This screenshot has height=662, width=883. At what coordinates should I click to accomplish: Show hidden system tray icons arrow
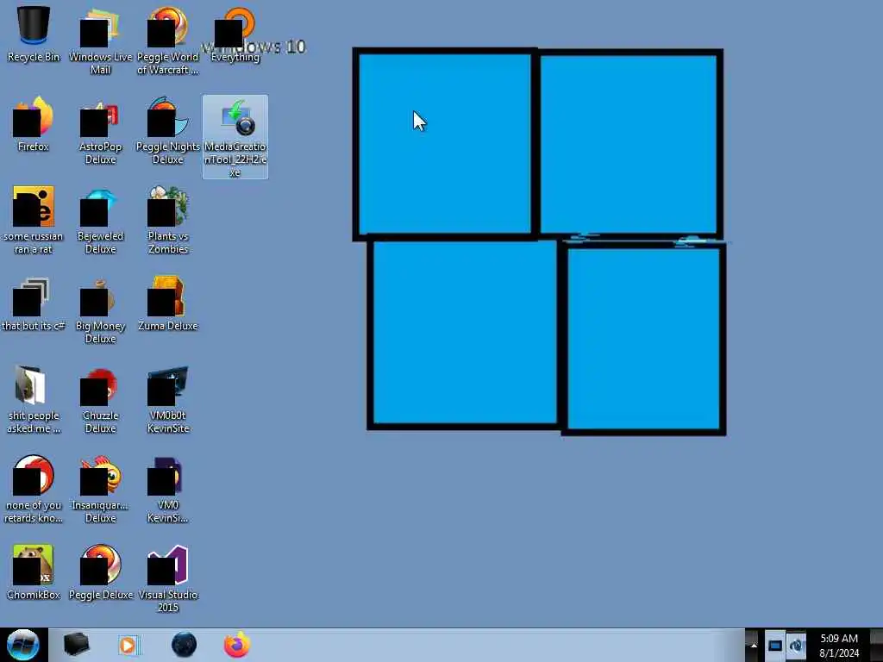coord(754,646)
